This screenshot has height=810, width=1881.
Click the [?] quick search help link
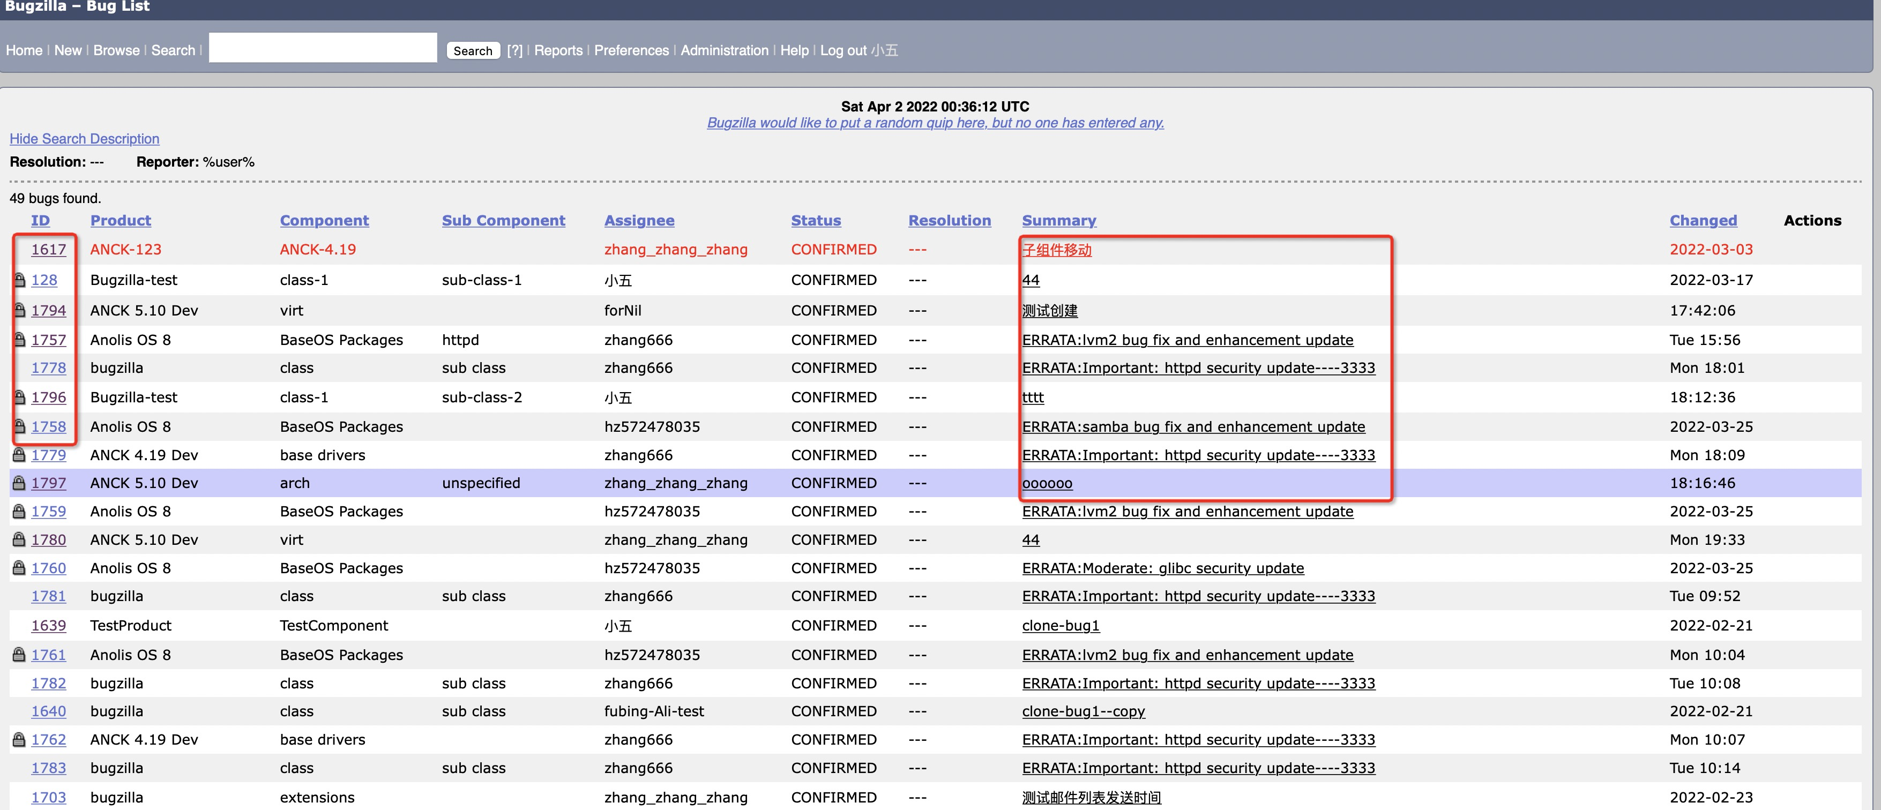pos(515,50)
